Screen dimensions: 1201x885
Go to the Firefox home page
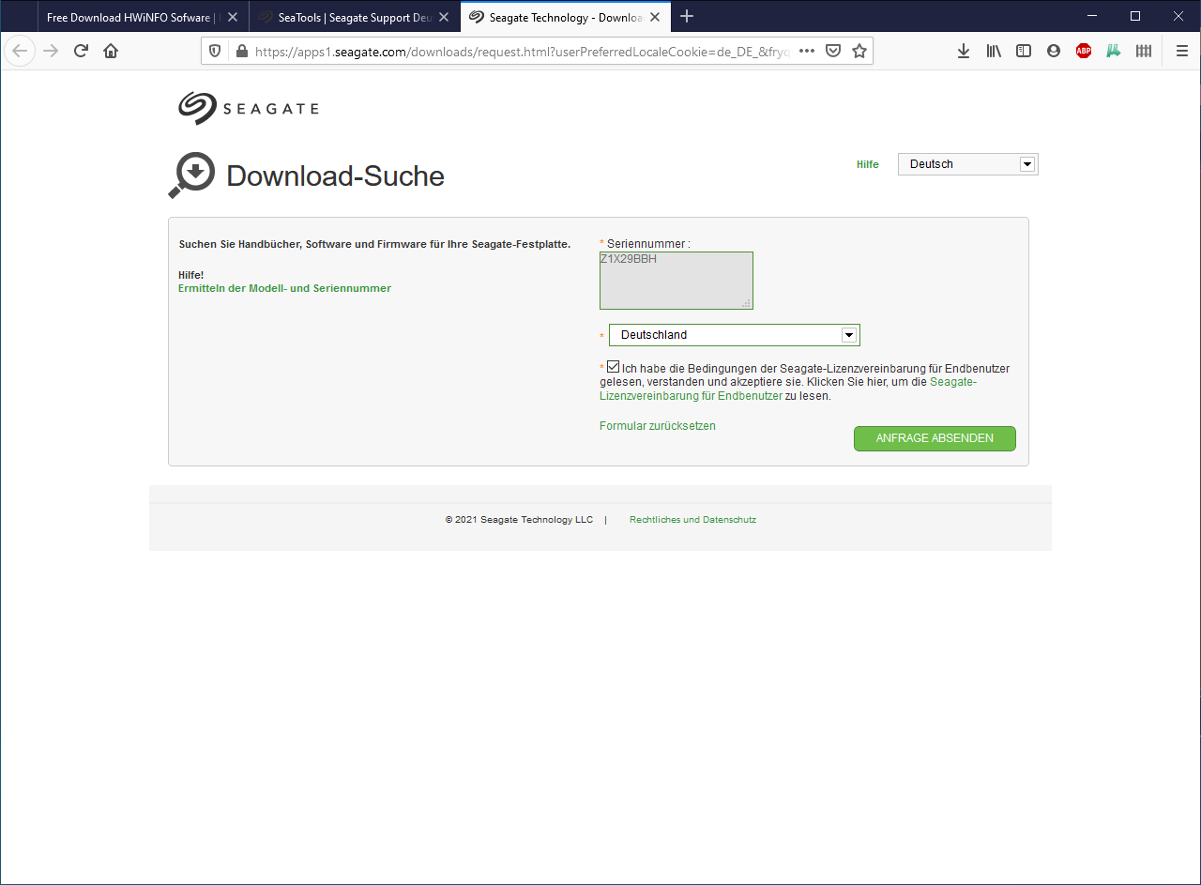tap(111, 51)
